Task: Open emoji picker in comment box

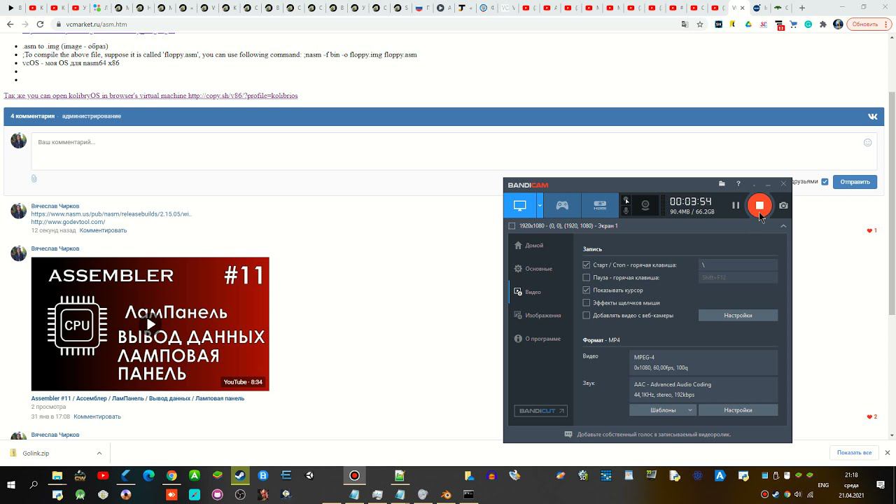Action: (x=867, y=142)
